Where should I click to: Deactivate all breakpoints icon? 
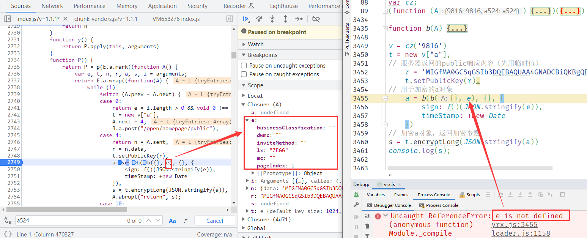click(x=316, y=19)
